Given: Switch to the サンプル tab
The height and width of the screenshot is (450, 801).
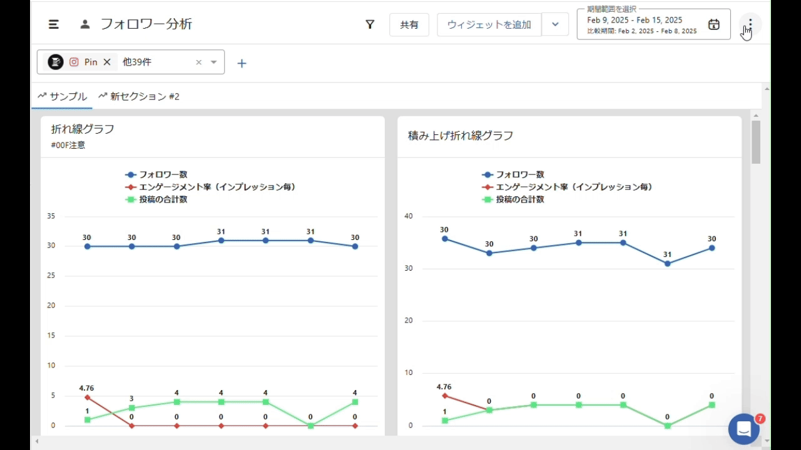Looking at the screenshot, I should click(62, 96).
